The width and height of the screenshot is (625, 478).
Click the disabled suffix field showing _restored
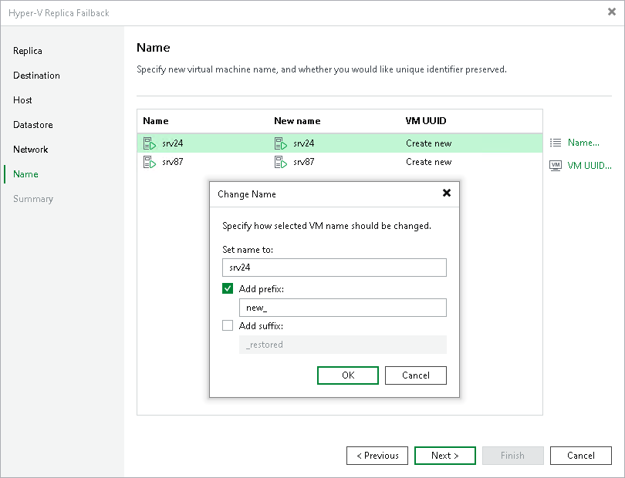tap(343, 345)
